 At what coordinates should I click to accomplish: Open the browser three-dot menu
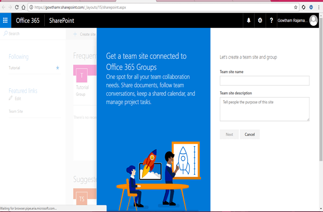click(319, 8)
